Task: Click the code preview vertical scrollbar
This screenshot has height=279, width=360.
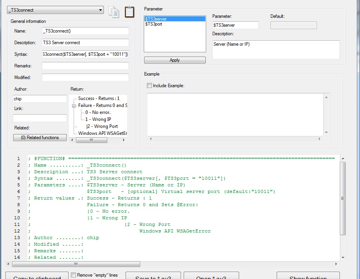Action: pos(343,198)
